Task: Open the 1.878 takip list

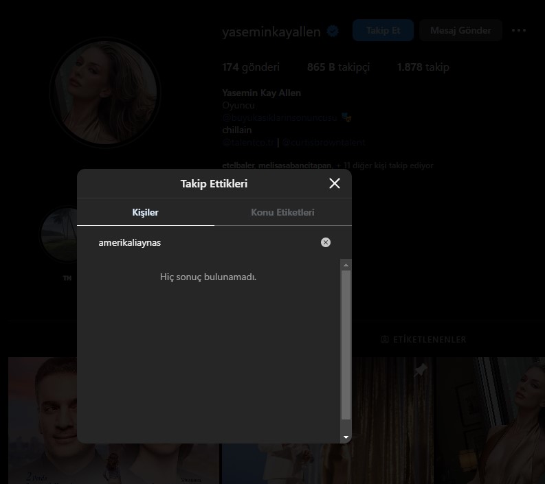Action: click(423, 67)
